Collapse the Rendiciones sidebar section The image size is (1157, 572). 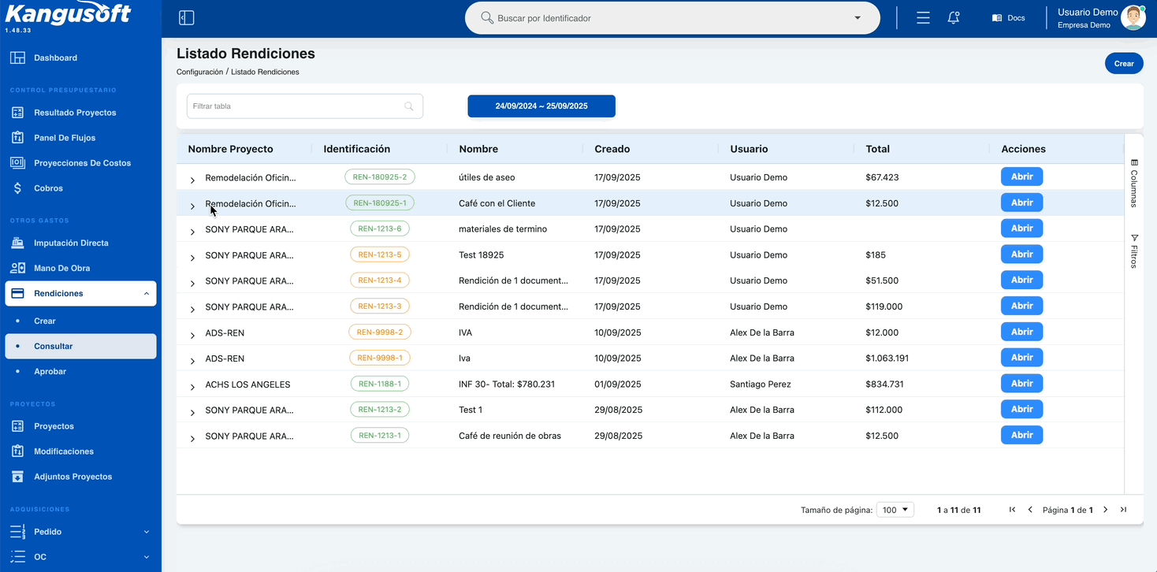pos(147,294)
